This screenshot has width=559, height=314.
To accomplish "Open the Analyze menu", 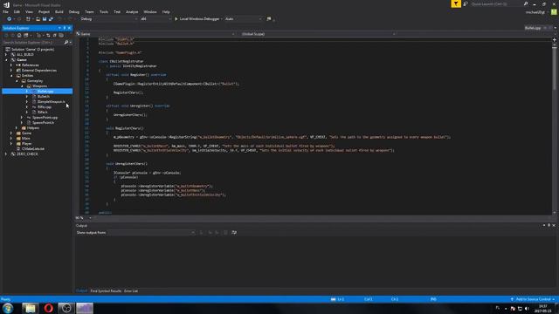I will coord(132,11).
